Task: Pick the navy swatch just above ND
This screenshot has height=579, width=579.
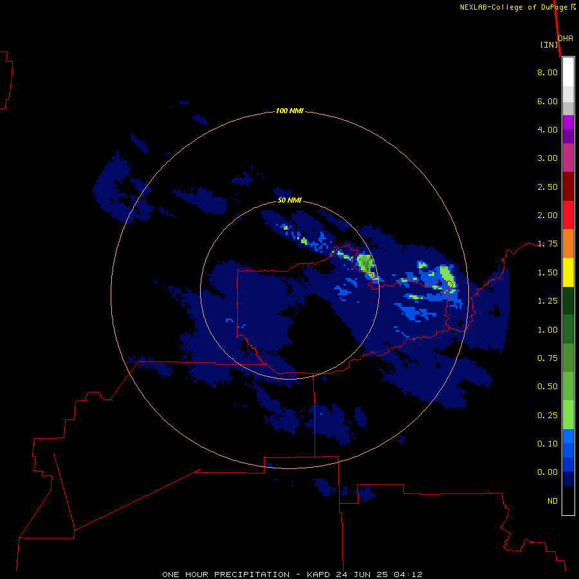Action: click(x=568, y=479)
